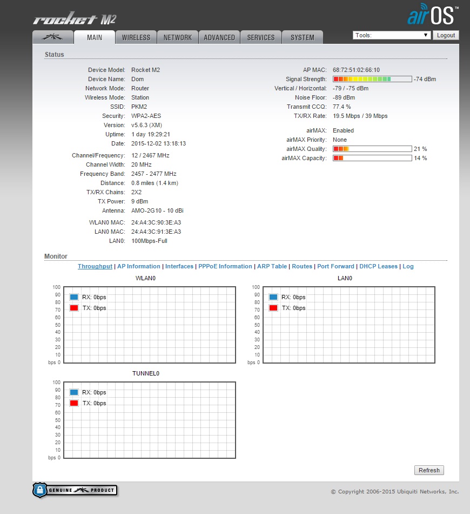Click the airMAX Quality bar

click(x=372, y=149)
